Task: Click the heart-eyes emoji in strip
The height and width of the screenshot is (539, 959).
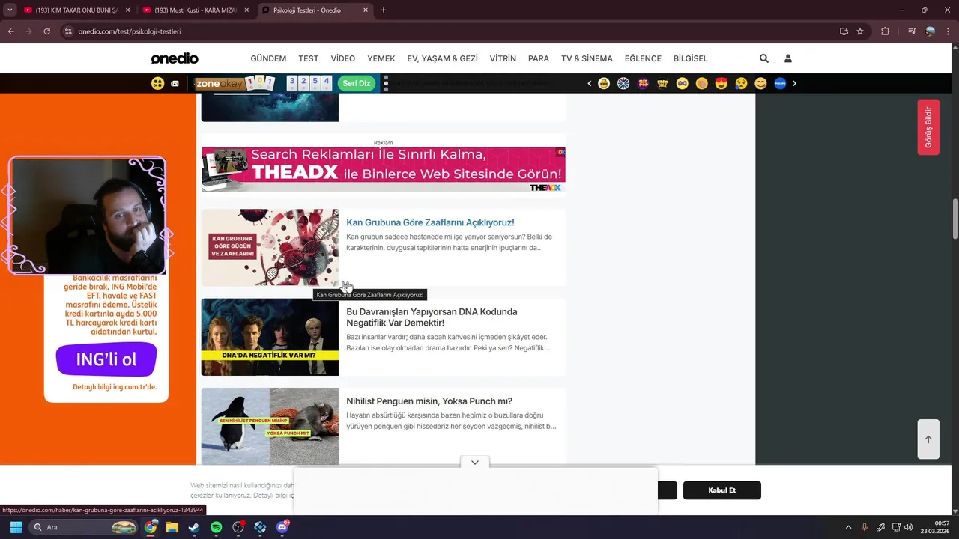Action: 721,83
